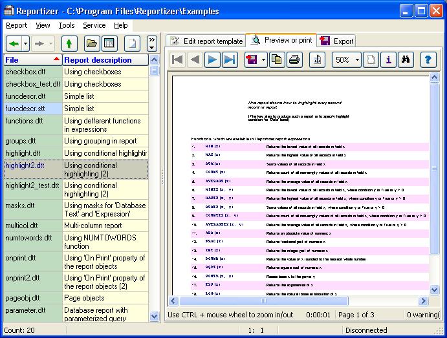This screenshot has height=338, width=447.
Task: Click the 'Disconnected' status bar entry
Action: [x=366, y=330]
